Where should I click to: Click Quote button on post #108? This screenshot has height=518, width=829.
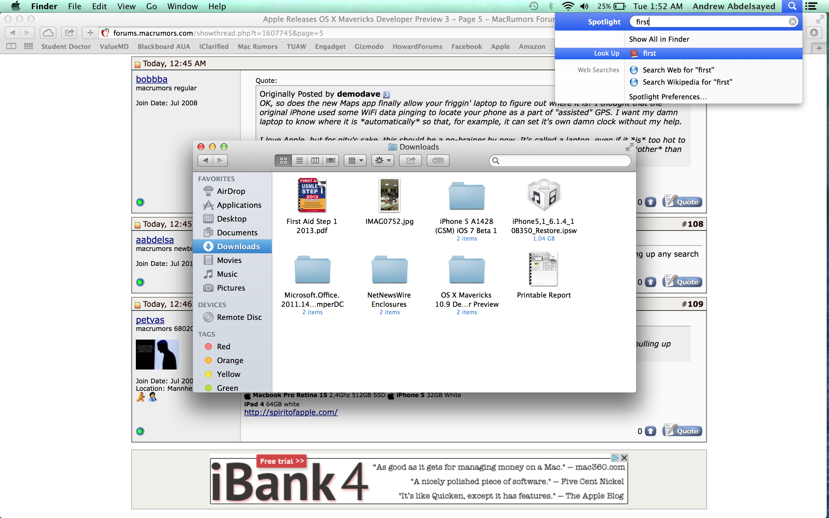click(x=682, y=282)
